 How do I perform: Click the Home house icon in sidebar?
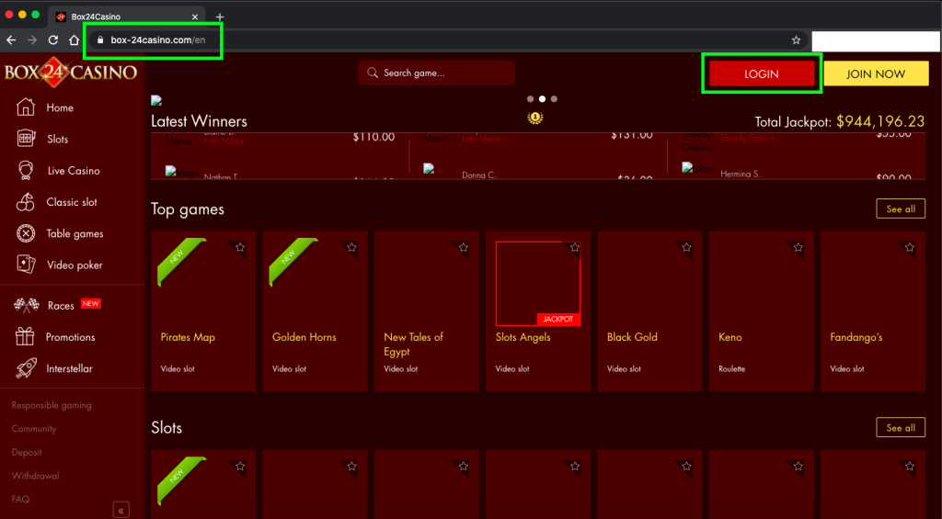coord(25,107)
